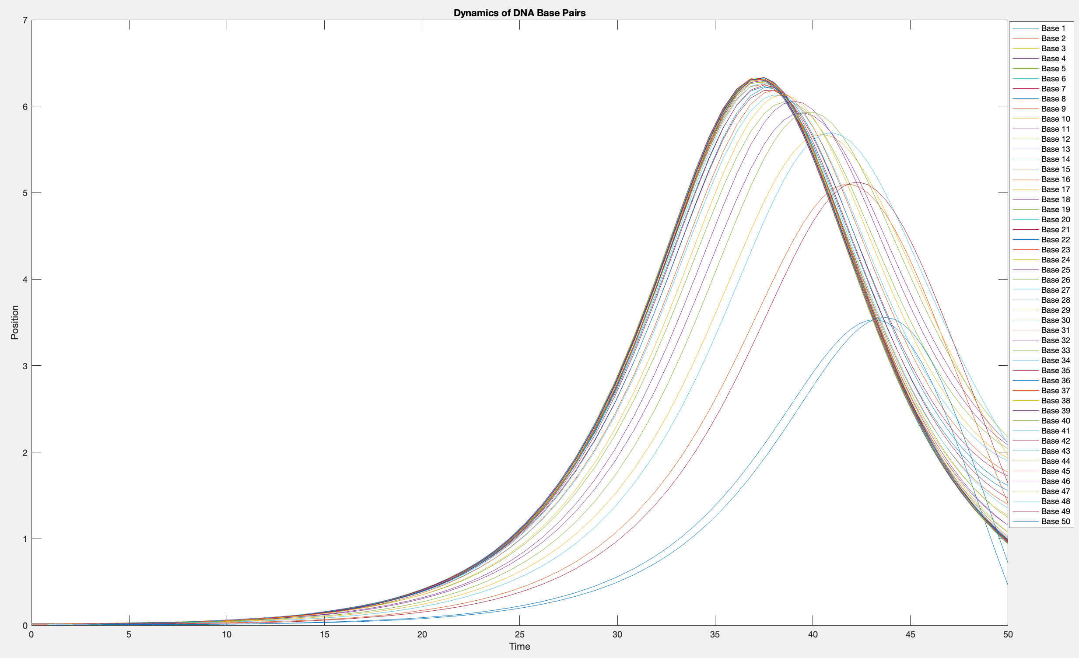Click the "Base 10" legend text
Viewport: 1079px width, 658px height.
[x=1055, y=119]
